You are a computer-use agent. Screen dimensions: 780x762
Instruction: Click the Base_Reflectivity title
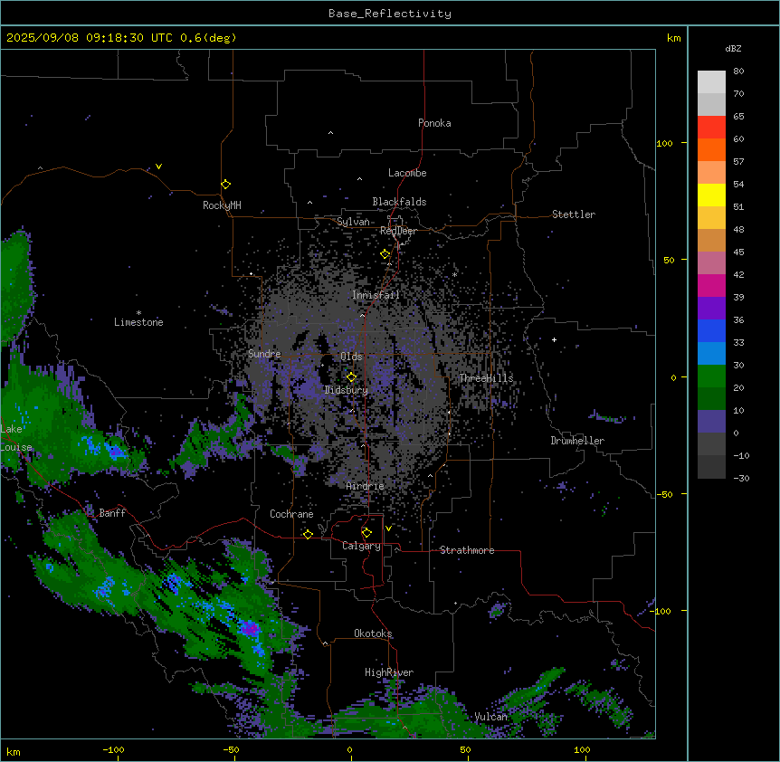390,14
